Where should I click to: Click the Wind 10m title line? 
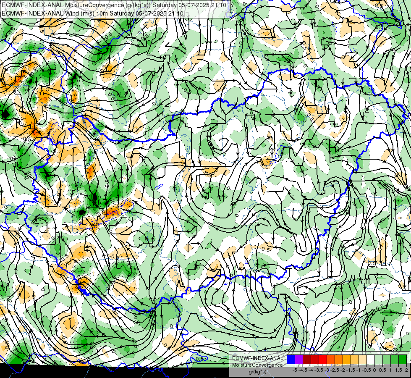tap(92, 13)
